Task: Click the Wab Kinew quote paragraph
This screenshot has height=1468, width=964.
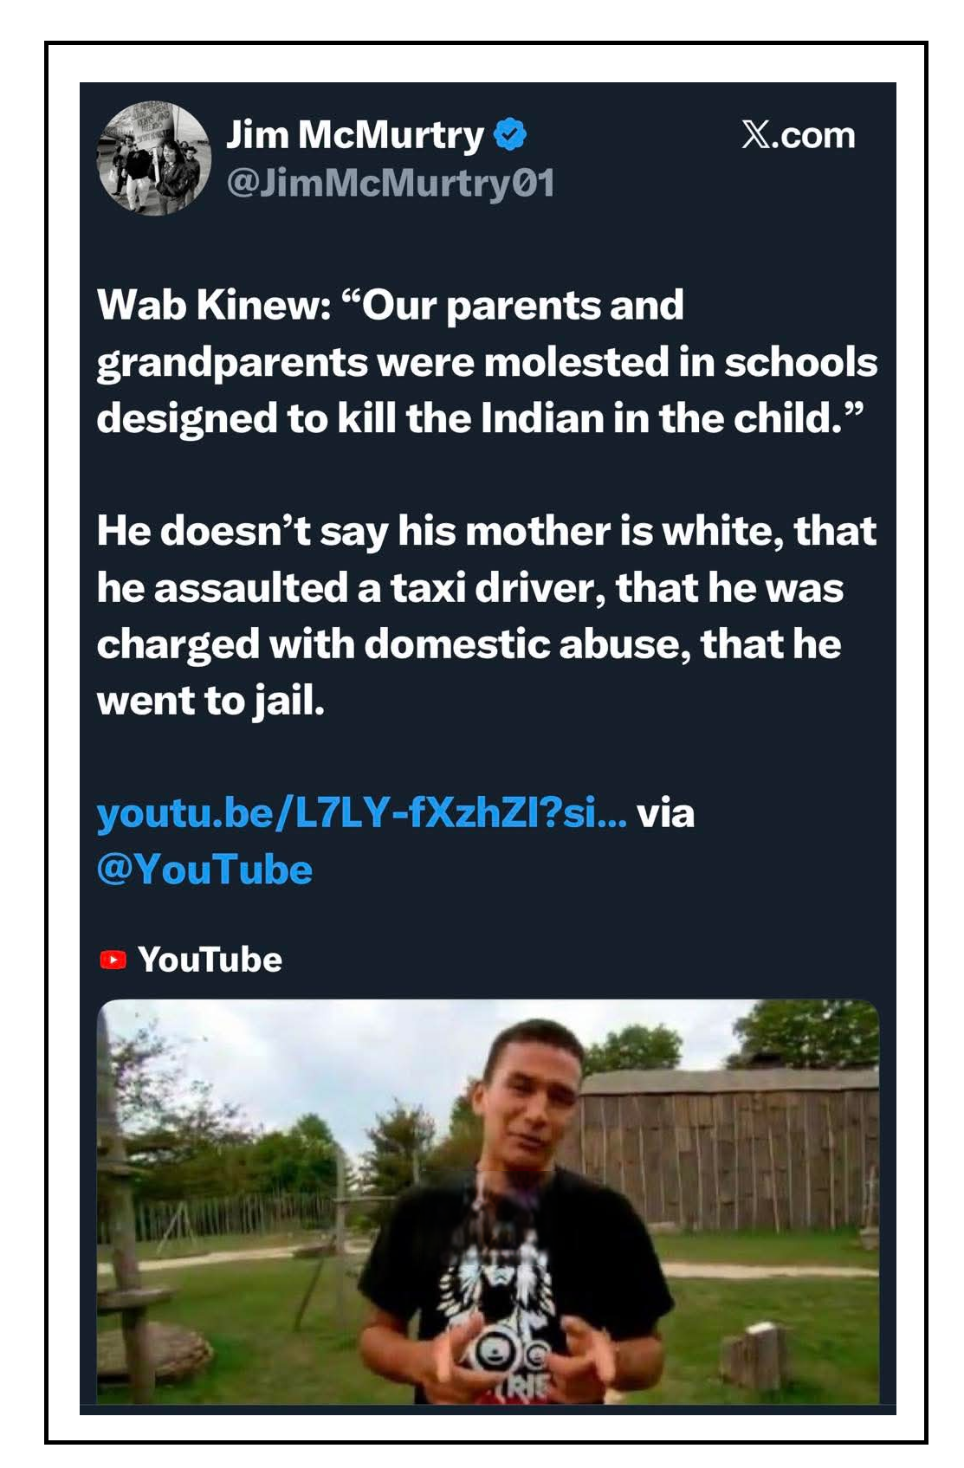Action: point(487,362)
